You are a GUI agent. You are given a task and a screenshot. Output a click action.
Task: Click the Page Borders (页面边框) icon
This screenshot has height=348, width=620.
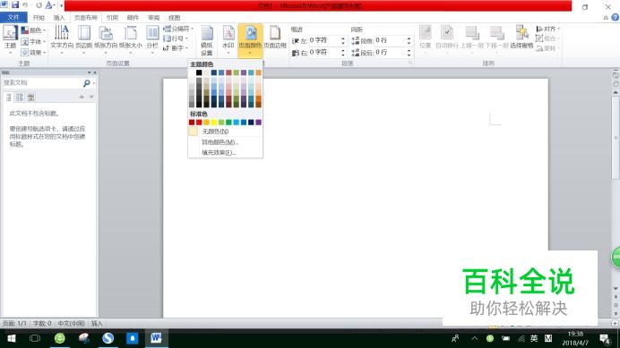[275, 38]
